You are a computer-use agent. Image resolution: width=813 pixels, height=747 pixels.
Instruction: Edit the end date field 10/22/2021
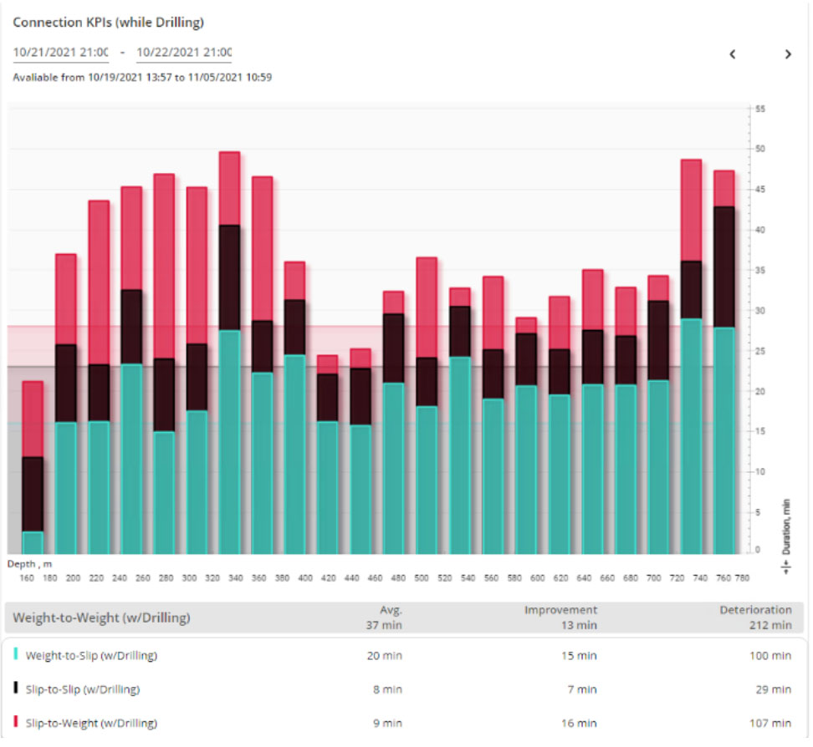click(x=183, y=52)
